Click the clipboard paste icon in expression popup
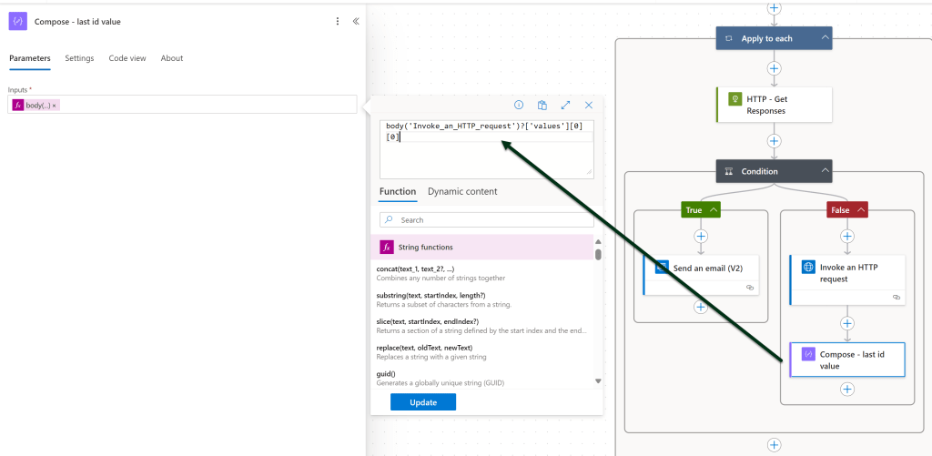This screenshot has height=456, width=932. (542, 106)
